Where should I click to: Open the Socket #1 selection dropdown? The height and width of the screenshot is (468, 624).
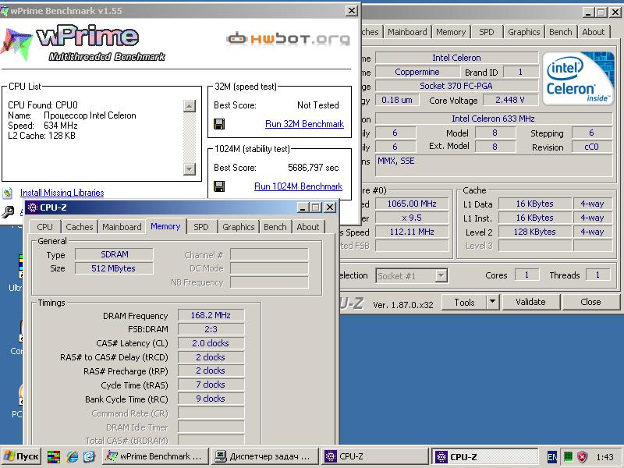tap(412, 275)
